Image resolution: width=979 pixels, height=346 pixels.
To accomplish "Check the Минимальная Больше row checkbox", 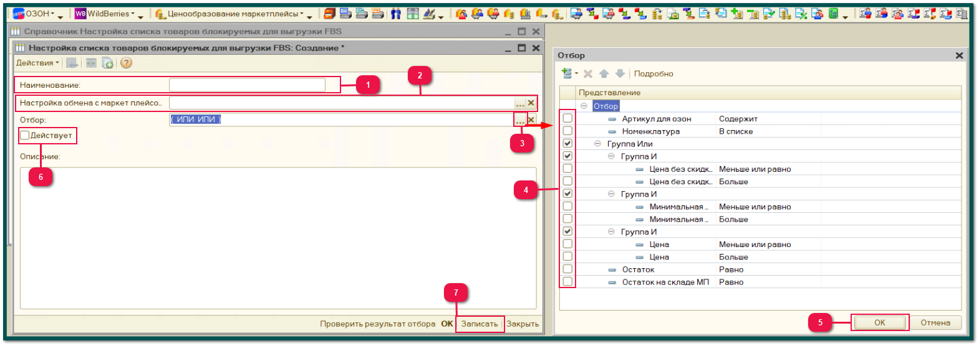I will tap(567, 218).
